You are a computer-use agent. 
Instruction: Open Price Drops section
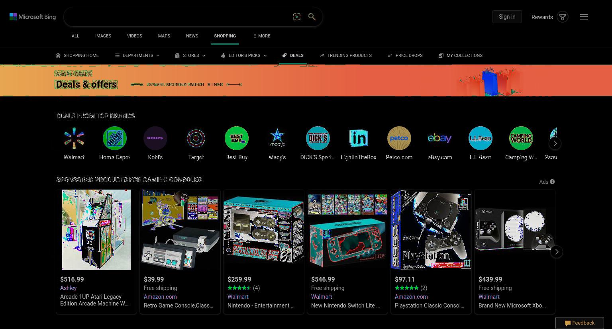(405, 55)
